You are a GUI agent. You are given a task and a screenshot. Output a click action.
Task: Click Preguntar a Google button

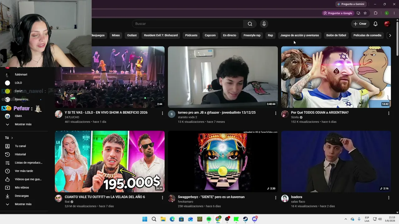(338, 13)
